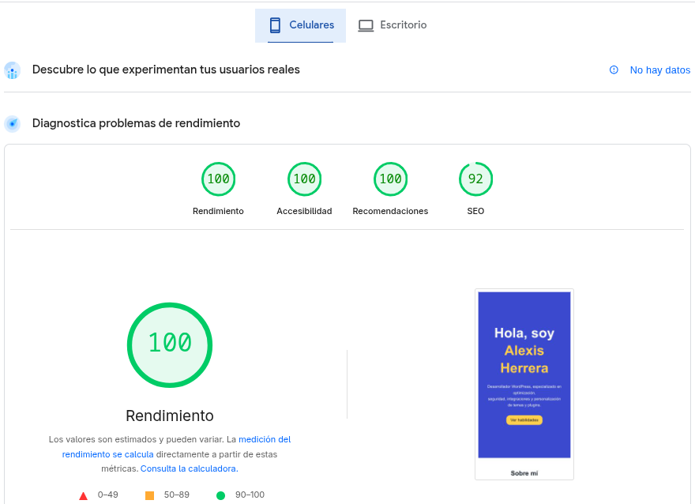Select the Accesibilidad 100 score circle
Screen dimensions: 695x504
304,179
